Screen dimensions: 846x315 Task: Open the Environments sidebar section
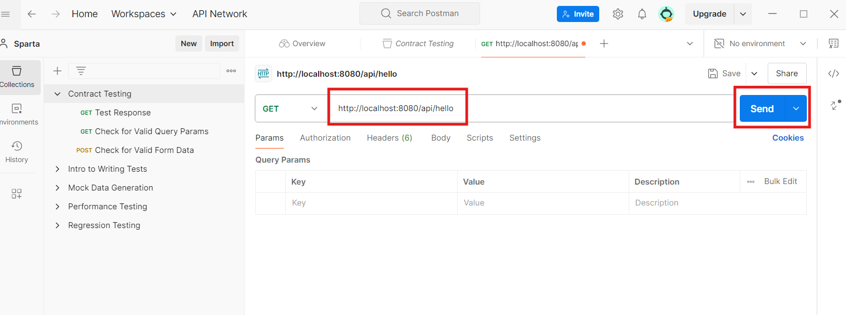pyautogui.click(x=17, y=115)
